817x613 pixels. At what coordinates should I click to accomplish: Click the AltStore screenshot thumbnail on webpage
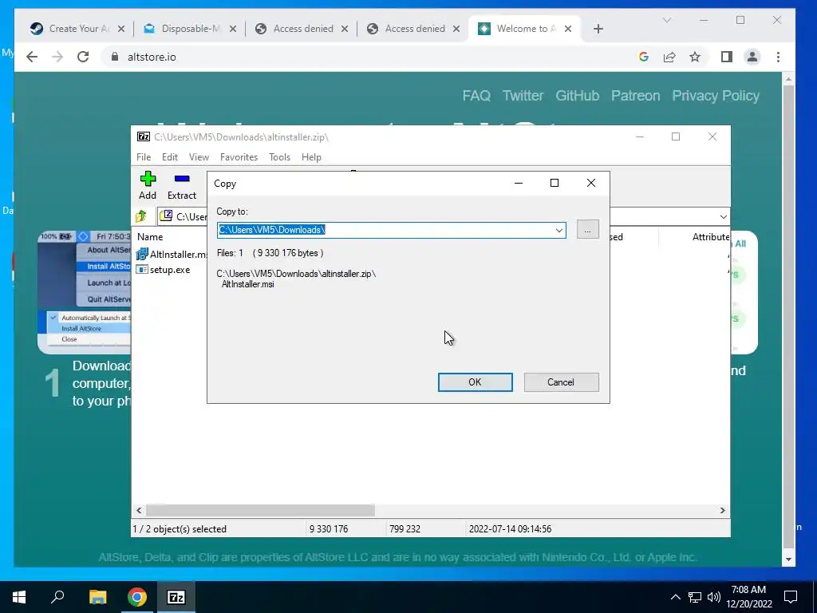(x=85, y=292)
